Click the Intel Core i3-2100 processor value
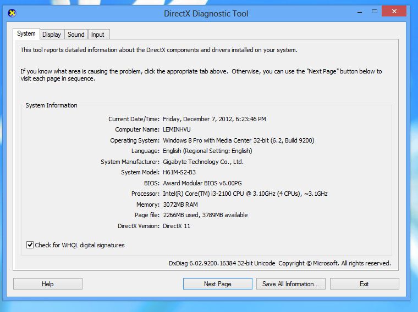Image resolution: width=418 pixels, height=312 pixels. (x=245, y=194)
